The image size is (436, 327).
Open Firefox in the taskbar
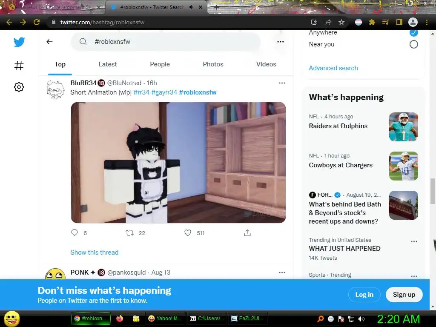click(x=120, y=318)
